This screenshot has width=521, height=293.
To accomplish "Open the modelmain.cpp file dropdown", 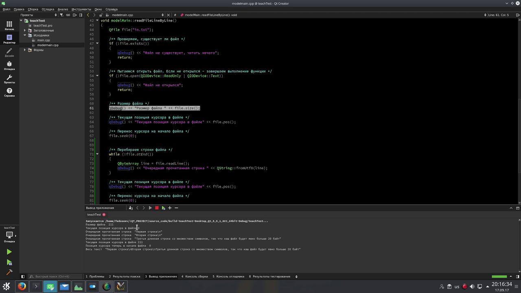I will click(x=162, y=15).
